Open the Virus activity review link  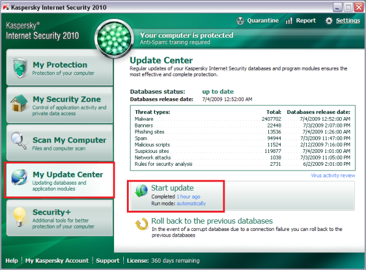point(333,176)
